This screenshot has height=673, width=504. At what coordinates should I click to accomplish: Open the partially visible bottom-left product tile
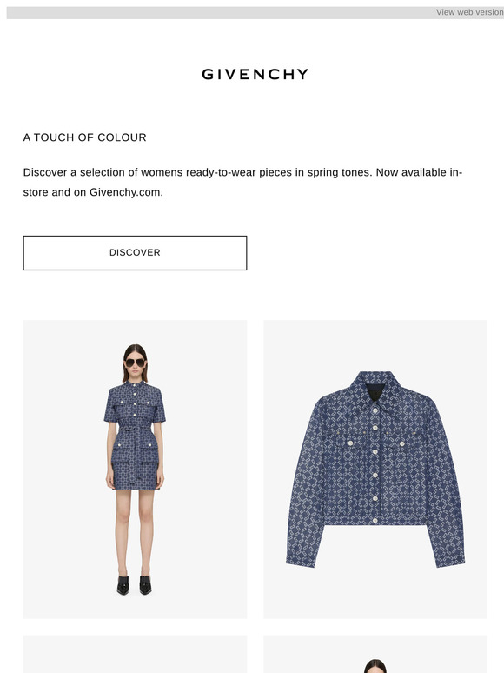[135, 654]
